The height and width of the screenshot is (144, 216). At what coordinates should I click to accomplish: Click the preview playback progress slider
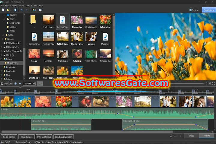point(187,83)
